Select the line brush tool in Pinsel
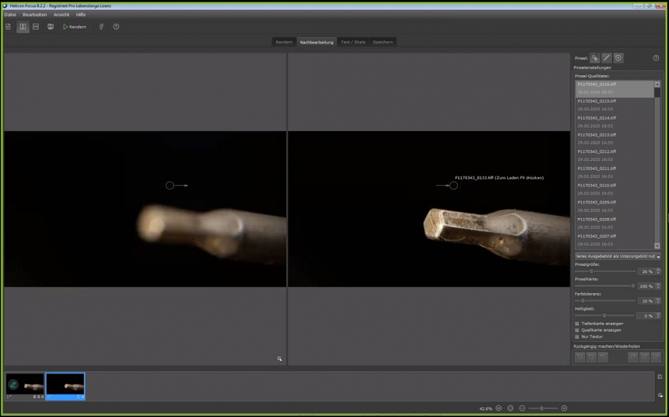 (606, 58)
